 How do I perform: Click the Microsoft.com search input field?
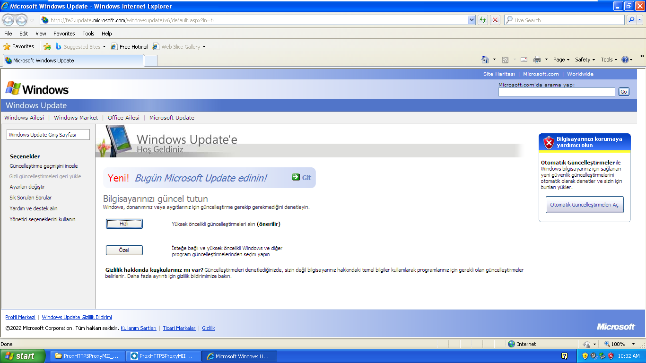click(x=557, y=92)
